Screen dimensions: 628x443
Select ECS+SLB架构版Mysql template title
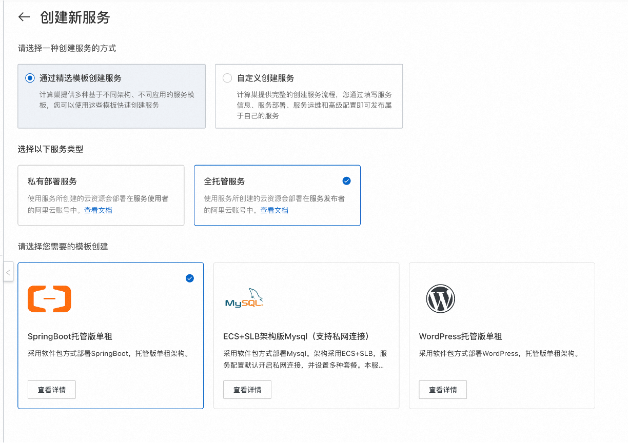click(x=296, y=336)
